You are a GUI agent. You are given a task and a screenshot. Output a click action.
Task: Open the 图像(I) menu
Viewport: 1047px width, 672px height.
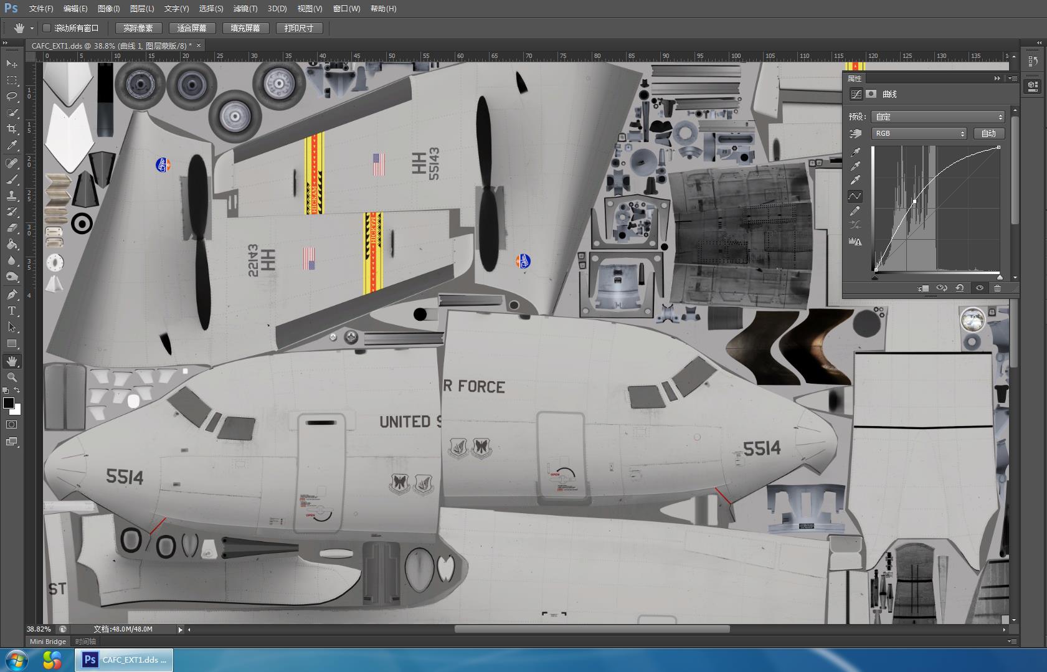coord(109,9)
